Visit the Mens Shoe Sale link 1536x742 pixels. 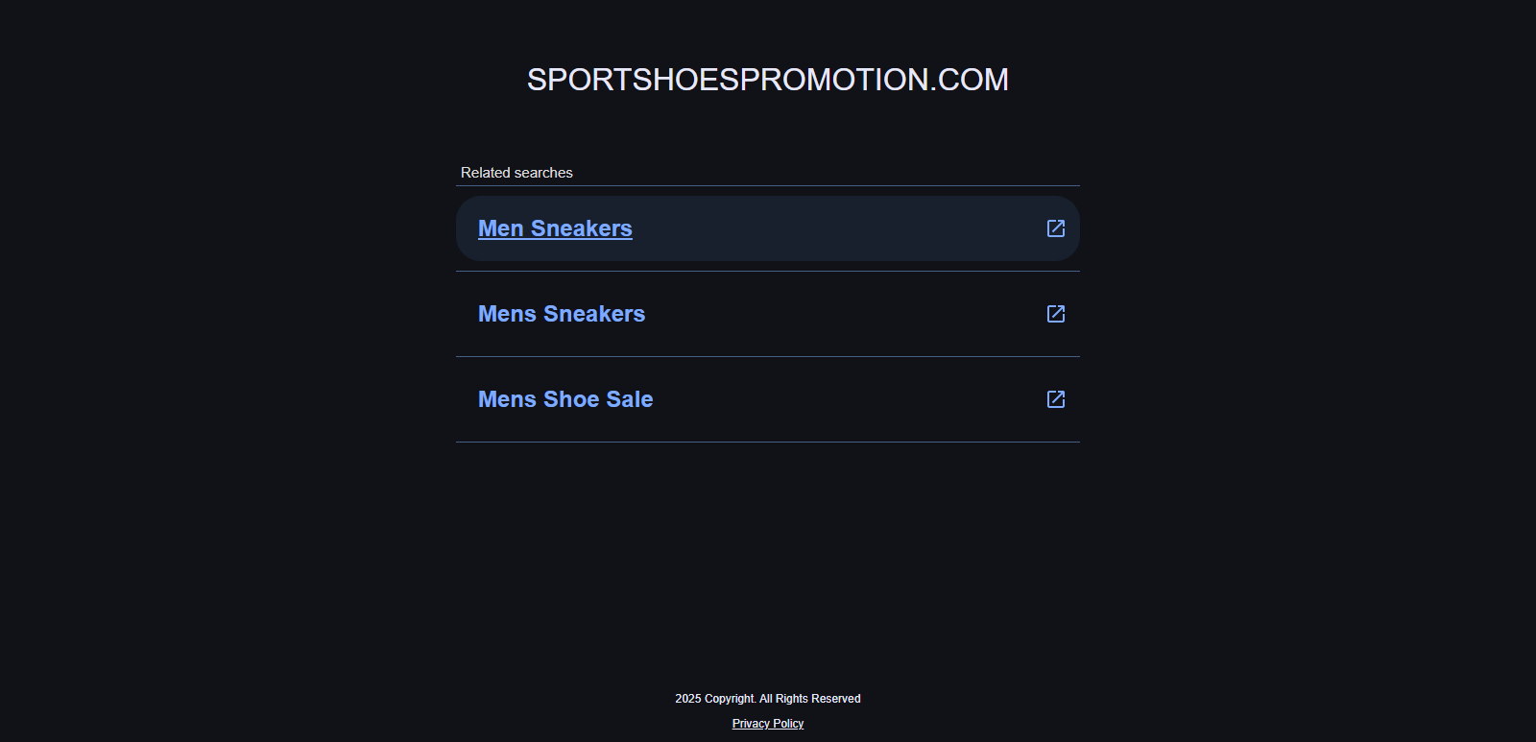pos(565,399)
